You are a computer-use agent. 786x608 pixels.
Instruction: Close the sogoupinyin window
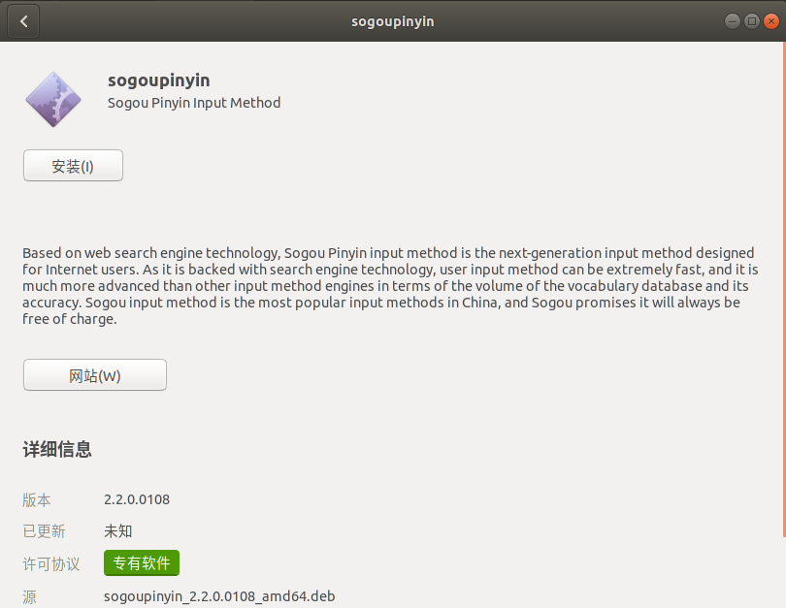click(x=770, y=21)
